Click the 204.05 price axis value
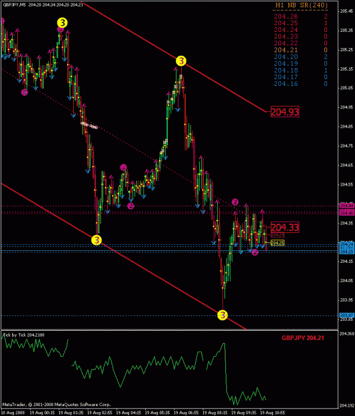This screenshot has height=416, width=355. [347, 281]
